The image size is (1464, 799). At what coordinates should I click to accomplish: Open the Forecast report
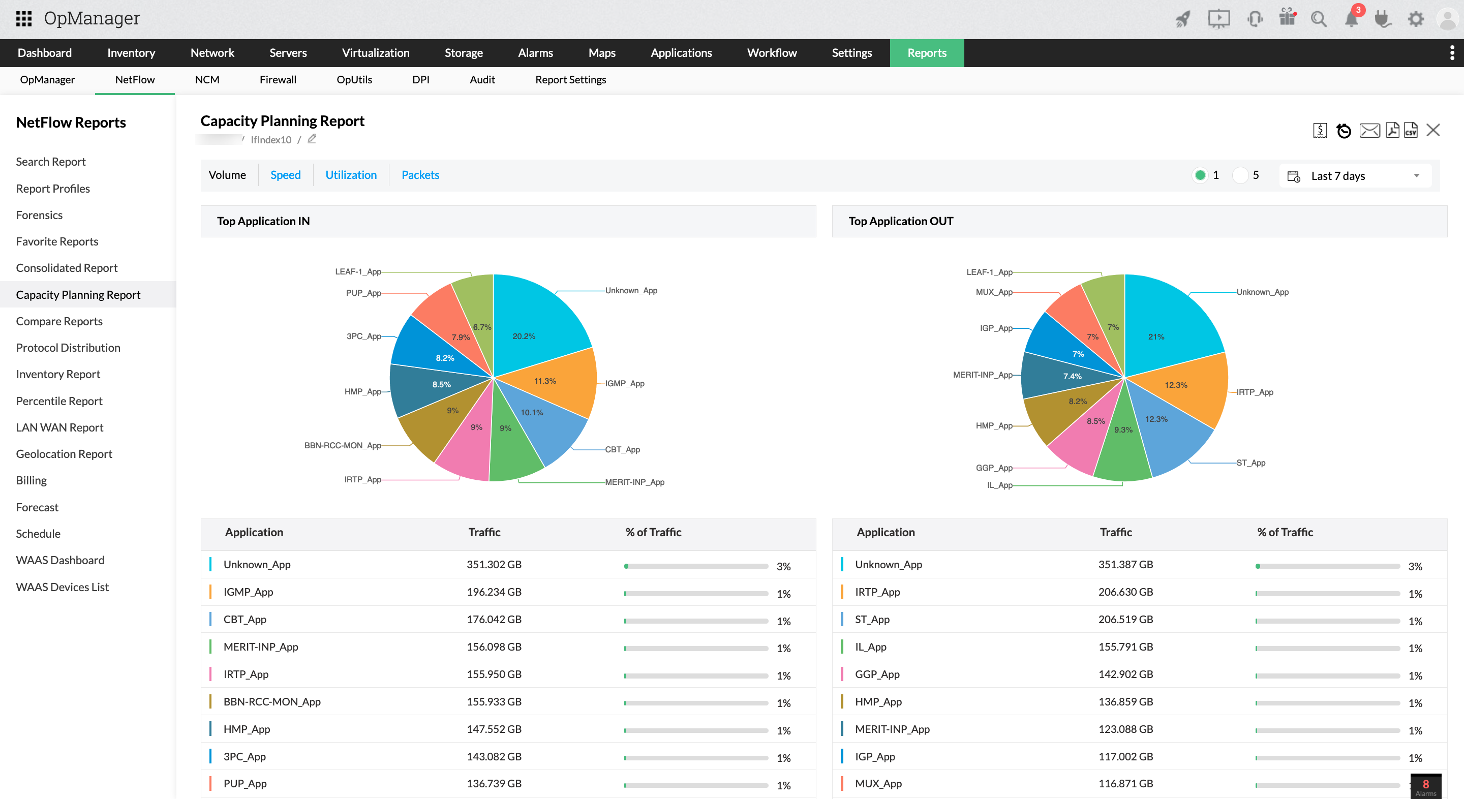click(37, 507)
